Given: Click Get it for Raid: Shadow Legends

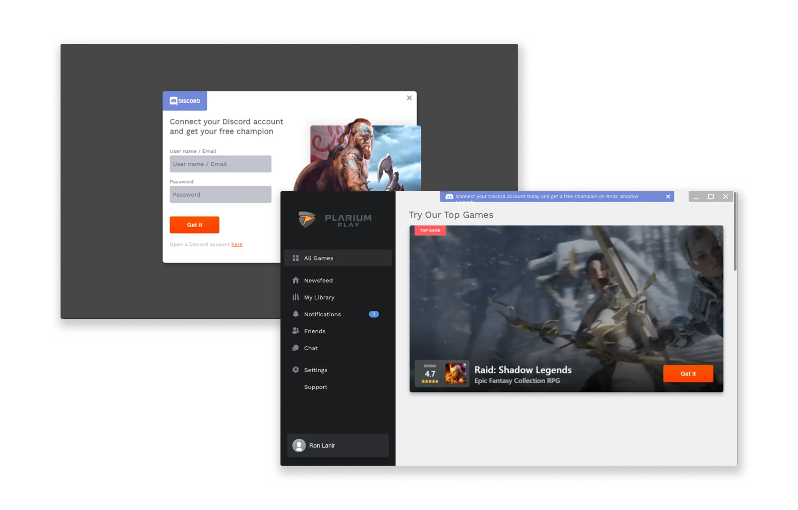Looking at the screenshot, I should 688,374.
